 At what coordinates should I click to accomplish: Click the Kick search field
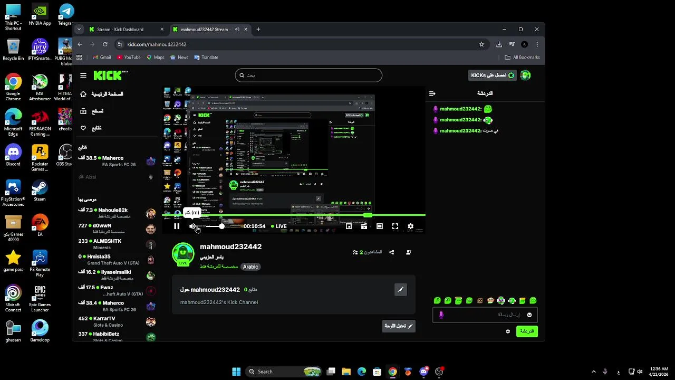pyautogui.click(x=308, y=75)
